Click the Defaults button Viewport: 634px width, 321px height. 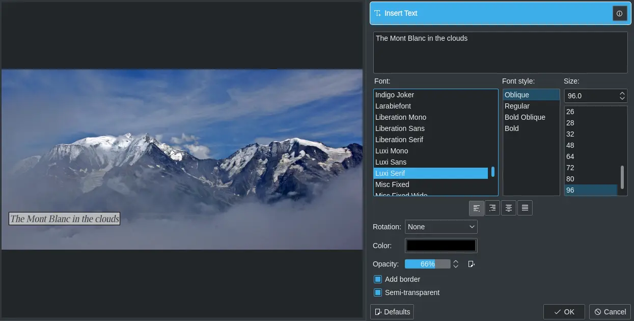pos(392,312)
